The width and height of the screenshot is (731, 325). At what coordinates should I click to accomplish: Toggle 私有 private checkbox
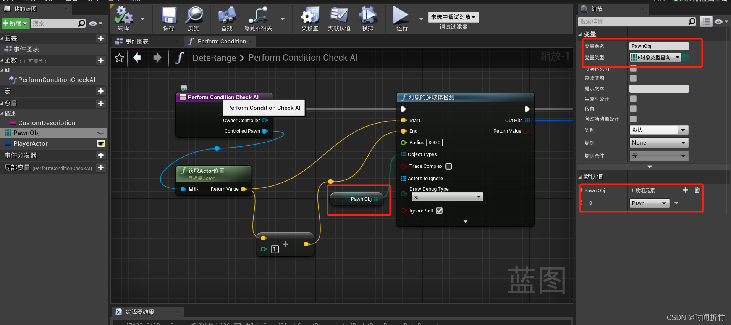point(633,109)
